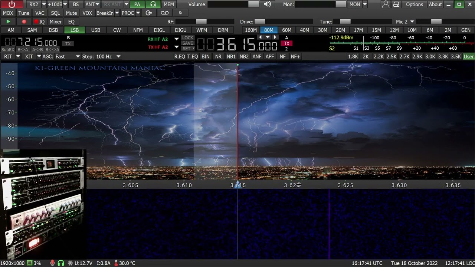Open the Mic 2 dropdown
Viewport: 475px width, 267px height.
point(412,22)
